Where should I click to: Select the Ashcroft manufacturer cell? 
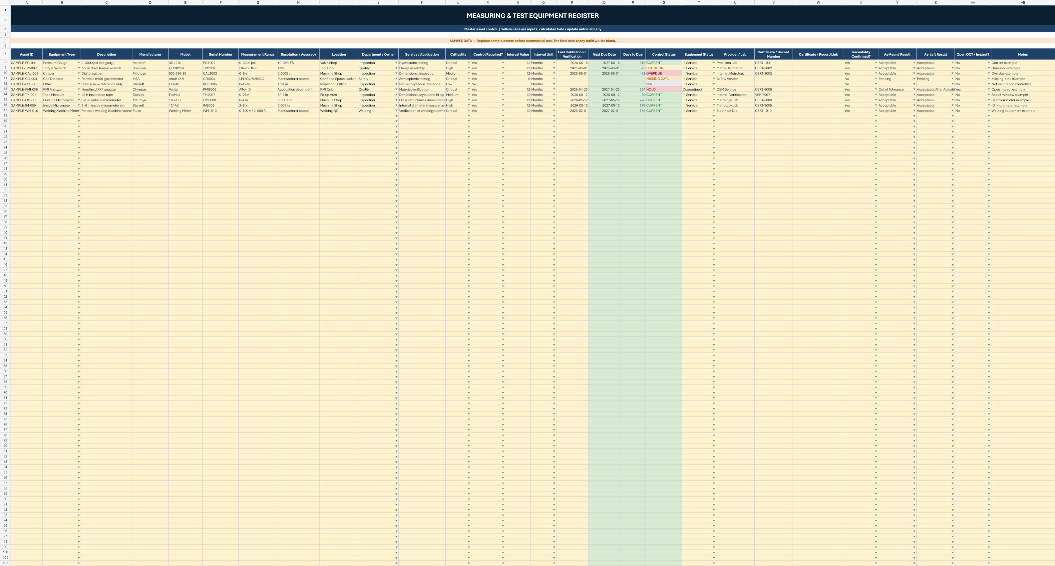click(150, 63)
